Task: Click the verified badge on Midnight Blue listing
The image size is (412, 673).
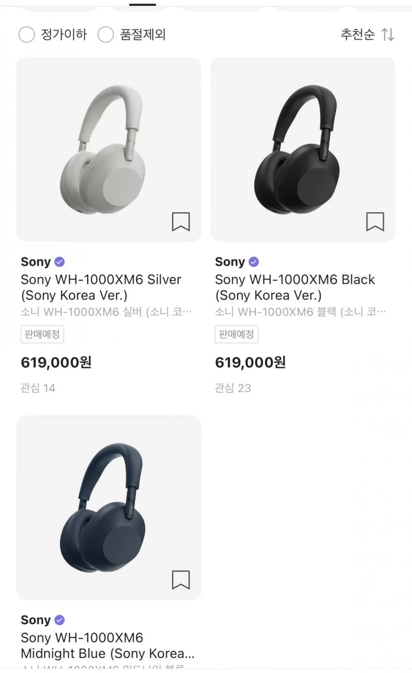Action: point(60,620)
